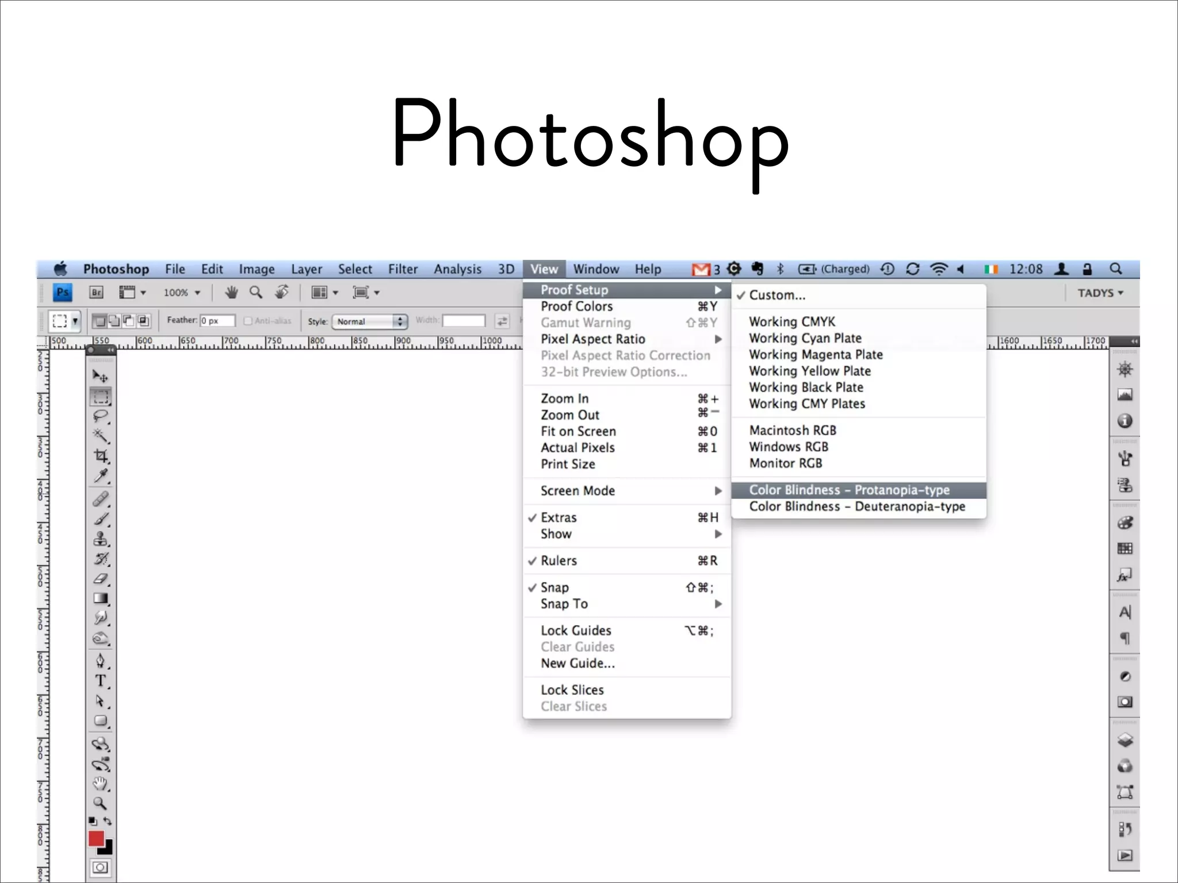1178x883 pixels.
Task: Click the Rotate View tool in application bar
Action: pyautogui.click(x=282, y=293)
